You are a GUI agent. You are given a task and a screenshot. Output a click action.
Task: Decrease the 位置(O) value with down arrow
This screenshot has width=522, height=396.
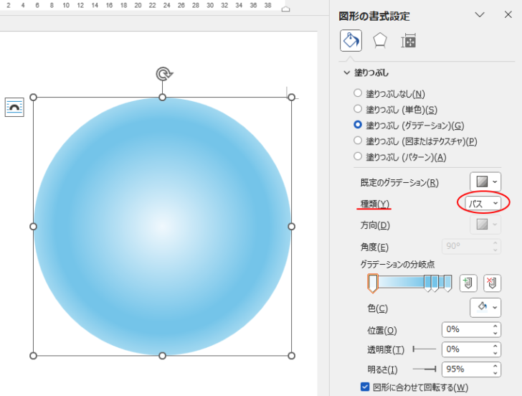495,334
